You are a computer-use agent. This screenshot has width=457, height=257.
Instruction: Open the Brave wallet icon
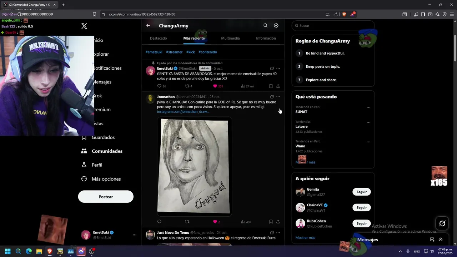430,14
